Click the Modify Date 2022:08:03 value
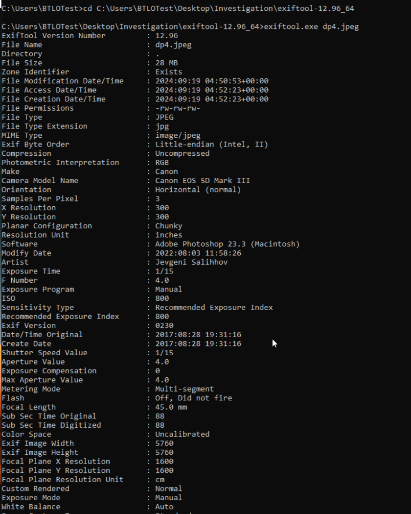This screenshot has width=411, height=514. [x=198, y=253]
